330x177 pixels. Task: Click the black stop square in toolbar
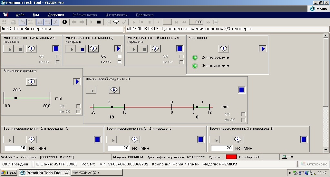point(99,22)
